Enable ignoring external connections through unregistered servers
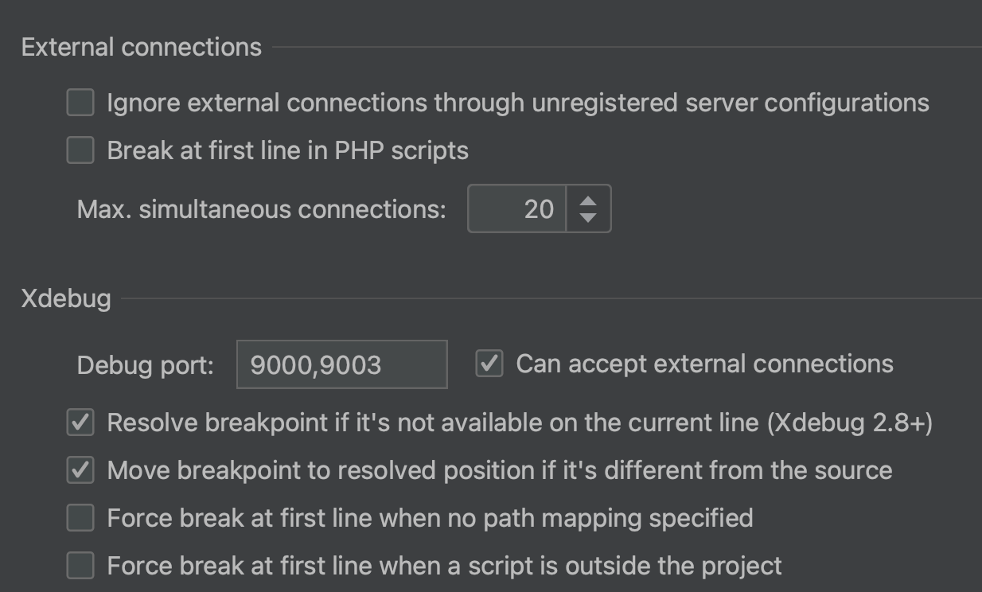The height and width of the screenshot is (592, 982). click(x=80, y=102)
